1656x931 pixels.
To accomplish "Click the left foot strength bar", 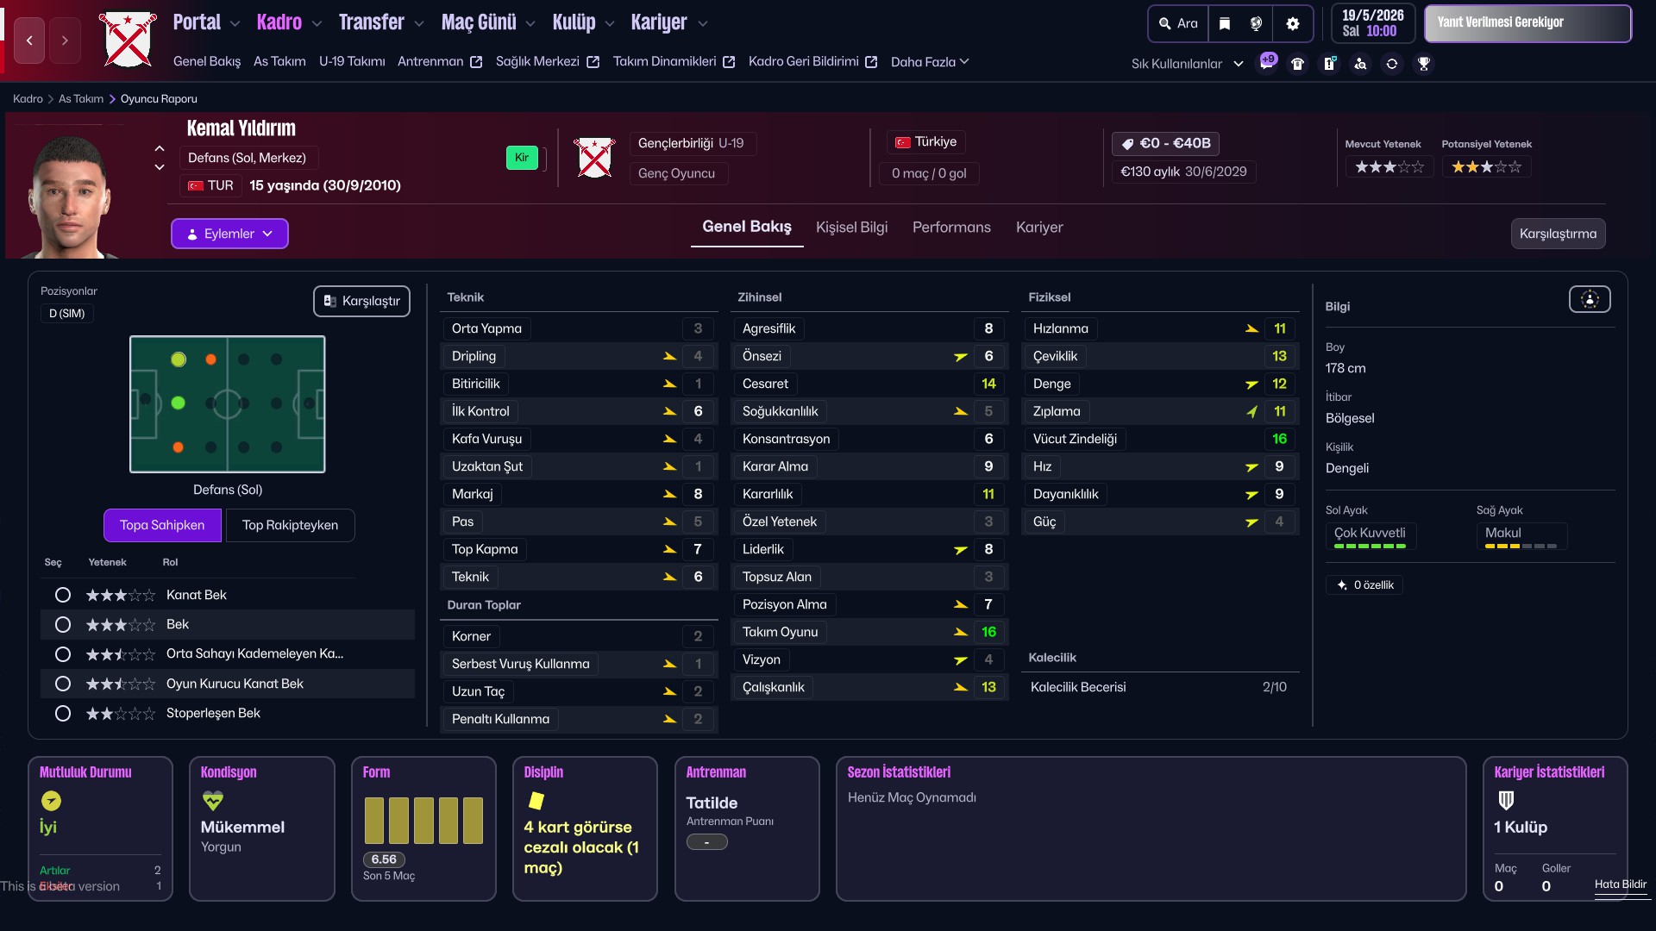I will pos(1369,545).
